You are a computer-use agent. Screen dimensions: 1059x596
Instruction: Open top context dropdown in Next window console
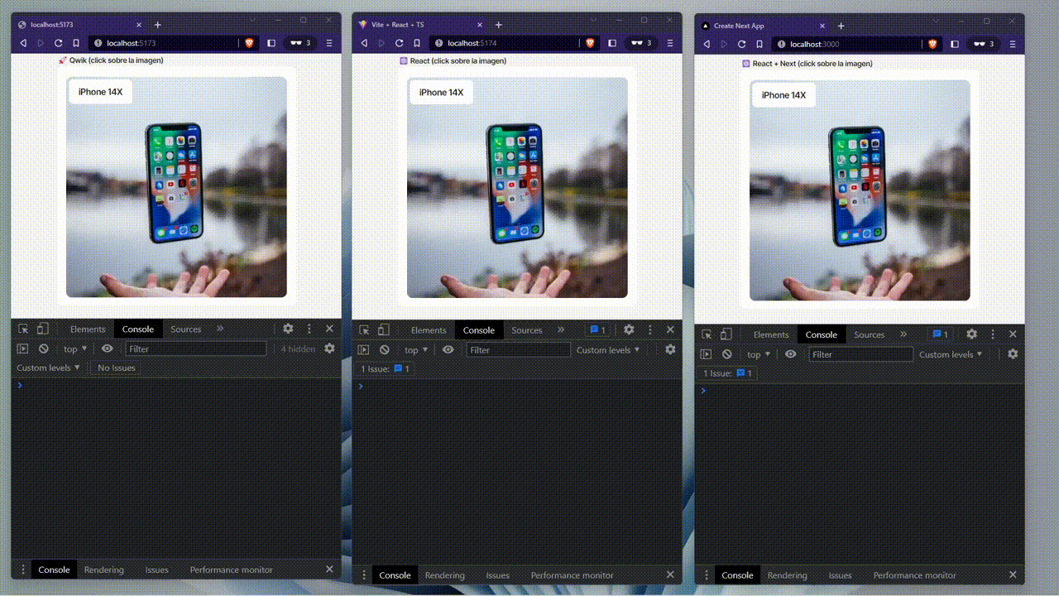[x=759, y=354]
